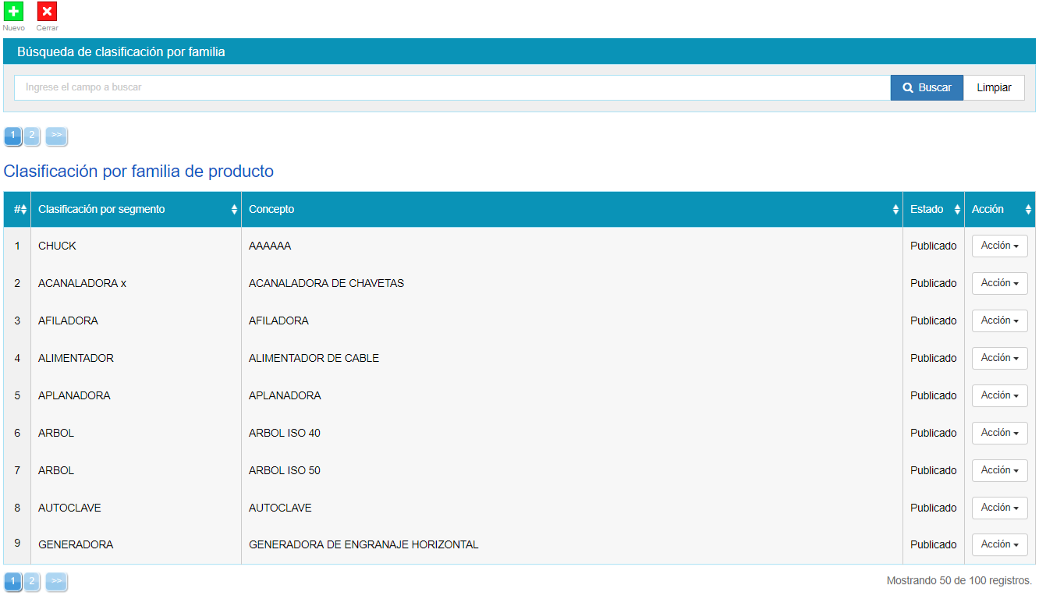
Task: Sort by the Acción column arrows
Action: 1027,210
